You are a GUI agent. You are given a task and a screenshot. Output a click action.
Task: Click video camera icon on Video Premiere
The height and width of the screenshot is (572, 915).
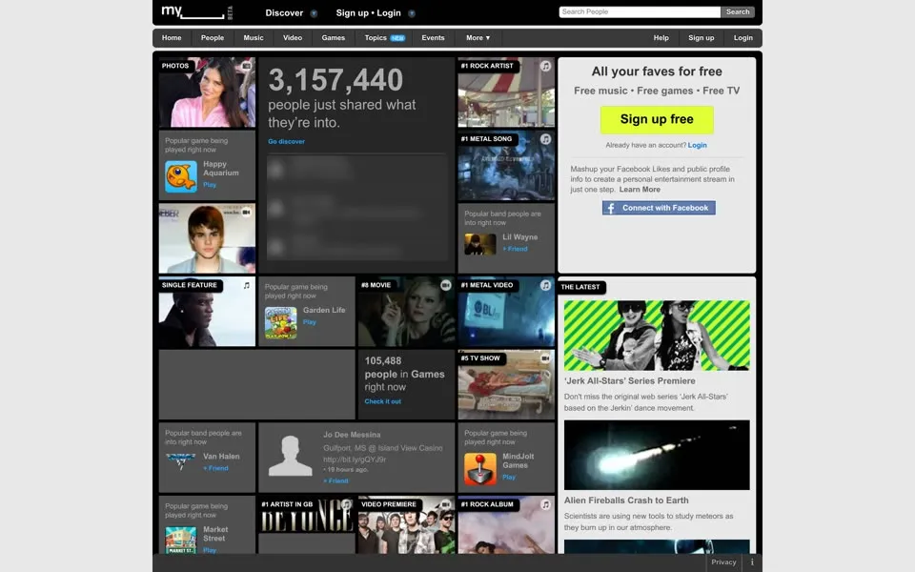pos(446,504)
